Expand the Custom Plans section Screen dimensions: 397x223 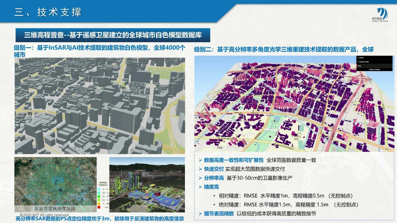pos(363,62)
